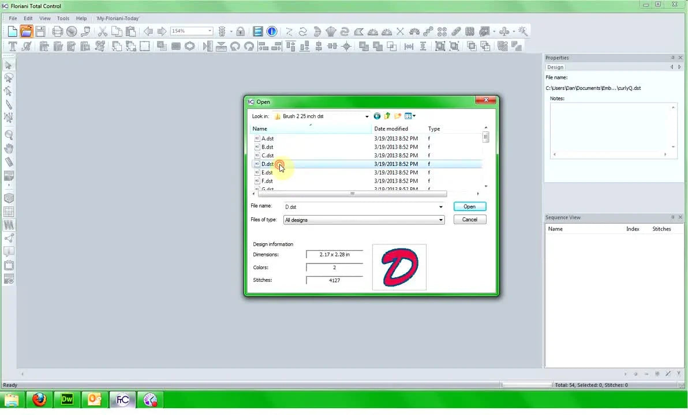Launch Firefox from the taskbar
The height and width of the screenshot is (415, 688).
click(39, 399)
